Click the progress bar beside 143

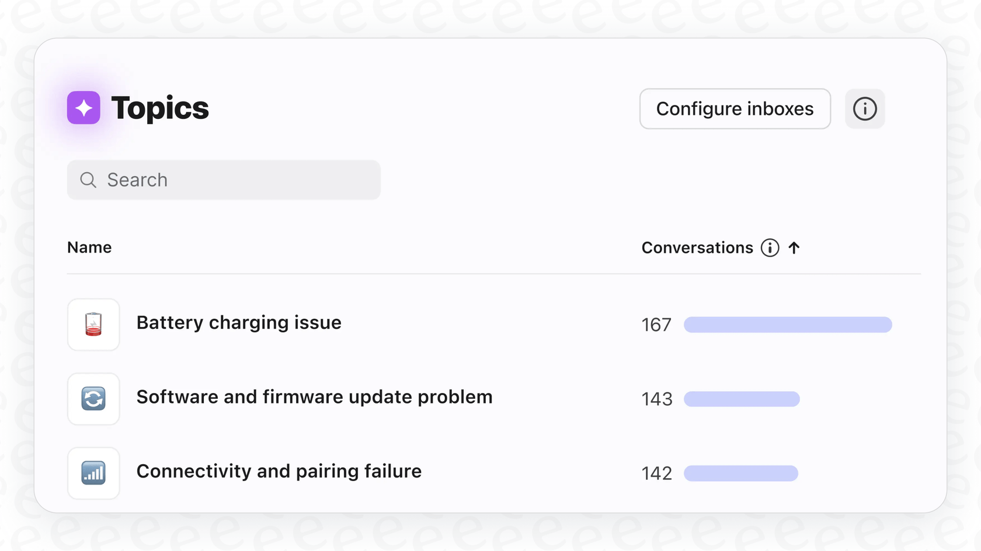[x=742, y=399]
